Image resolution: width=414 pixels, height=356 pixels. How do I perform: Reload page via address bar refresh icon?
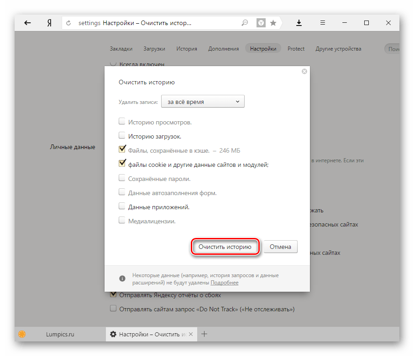coord(69,23)
